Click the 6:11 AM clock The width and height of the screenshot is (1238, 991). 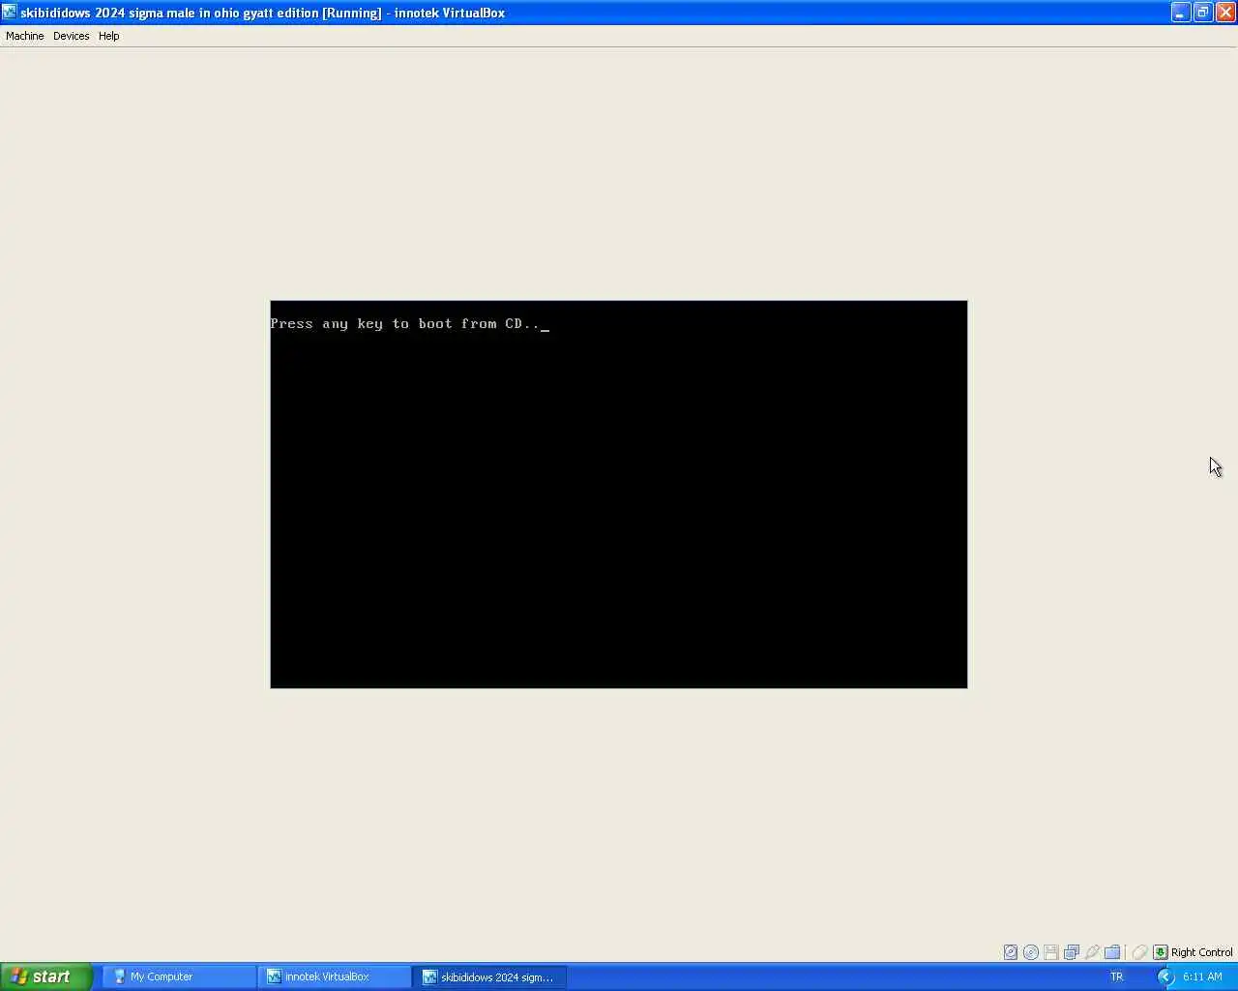click(1202, 976)
